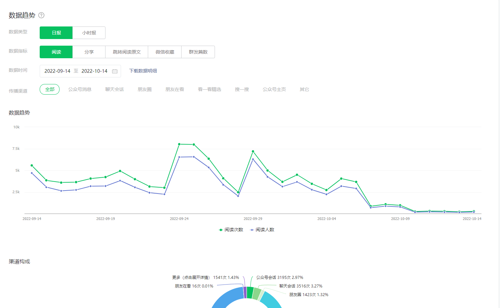Switch to 小时报 data type
The width and height of the screenshot is (500, 308).
(x=89, y=33)
